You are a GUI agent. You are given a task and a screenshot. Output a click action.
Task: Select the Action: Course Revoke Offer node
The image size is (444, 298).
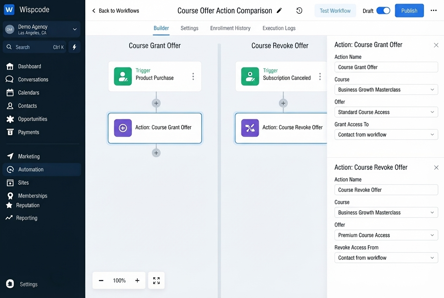pyautogui.click(x=281, y=128)
